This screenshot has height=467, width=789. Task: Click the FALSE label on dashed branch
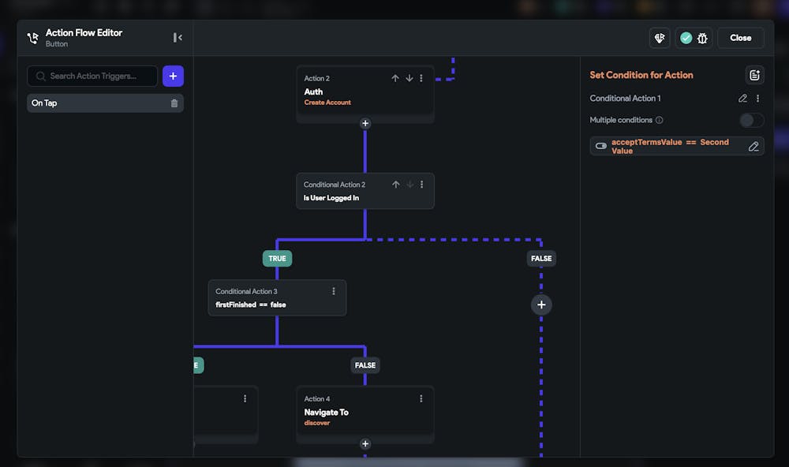pyautogui.click(x=541, y=259)
